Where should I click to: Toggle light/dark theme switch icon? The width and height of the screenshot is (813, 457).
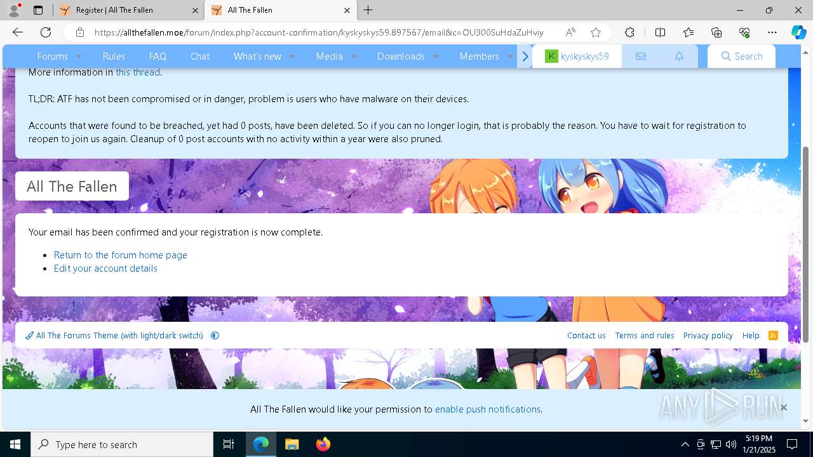point(215,335)
